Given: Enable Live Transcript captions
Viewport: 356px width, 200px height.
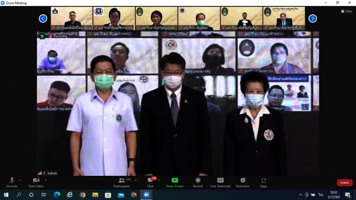Looking at the screenshot, I should (x=220, y=181).
